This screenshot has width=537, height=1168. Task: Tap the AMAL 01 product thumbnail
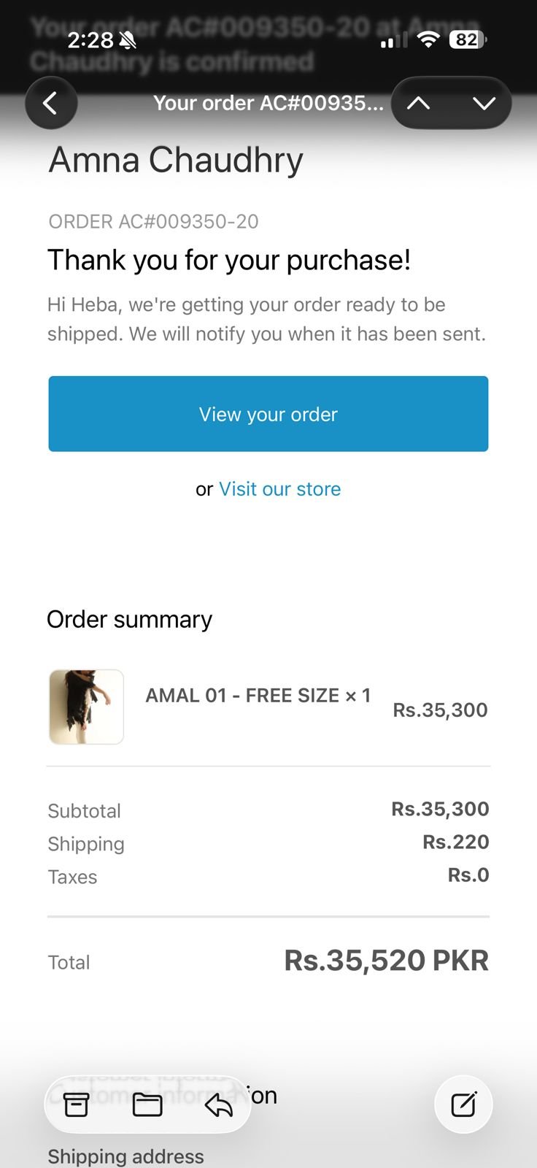[86, 707]
